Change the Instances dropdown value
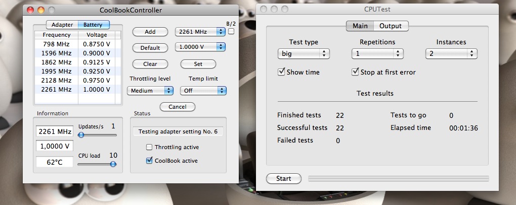516x205 pixels. coord(451,54)
